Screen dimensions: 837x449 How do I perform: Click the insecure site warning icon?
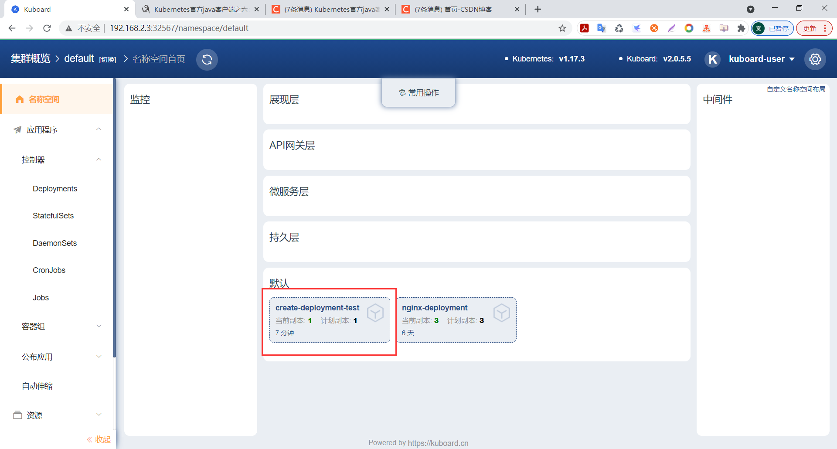(68, 28)
